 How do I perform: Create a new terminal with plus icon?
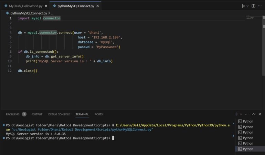[x=237, y=114]
